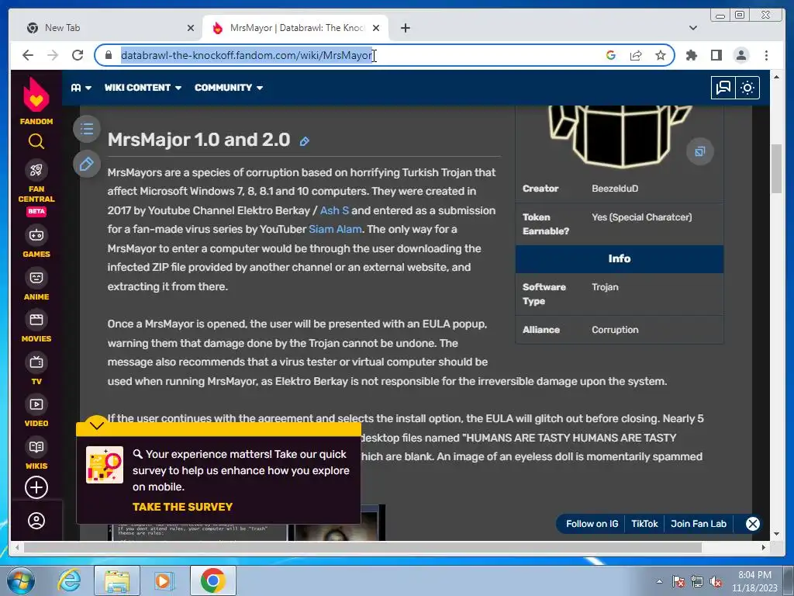Open the Video play icon
Screen dimensions: 794x596
36,404
